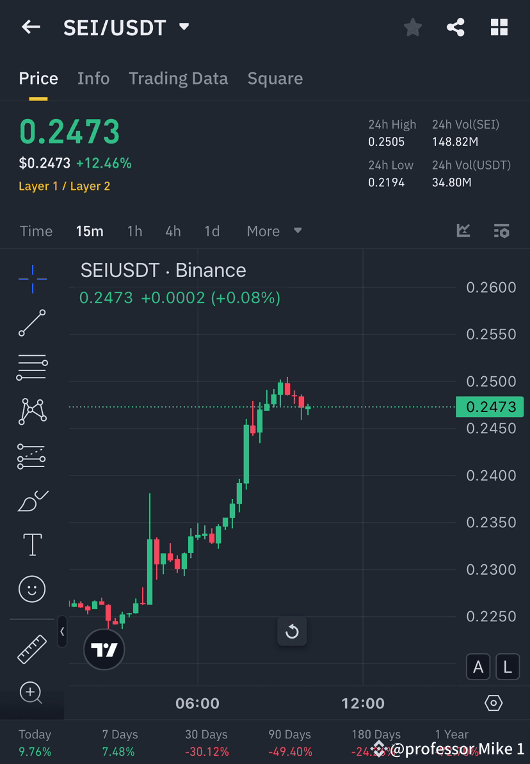
Task: Expand the More timeframes dropdown
Action: 274,231
